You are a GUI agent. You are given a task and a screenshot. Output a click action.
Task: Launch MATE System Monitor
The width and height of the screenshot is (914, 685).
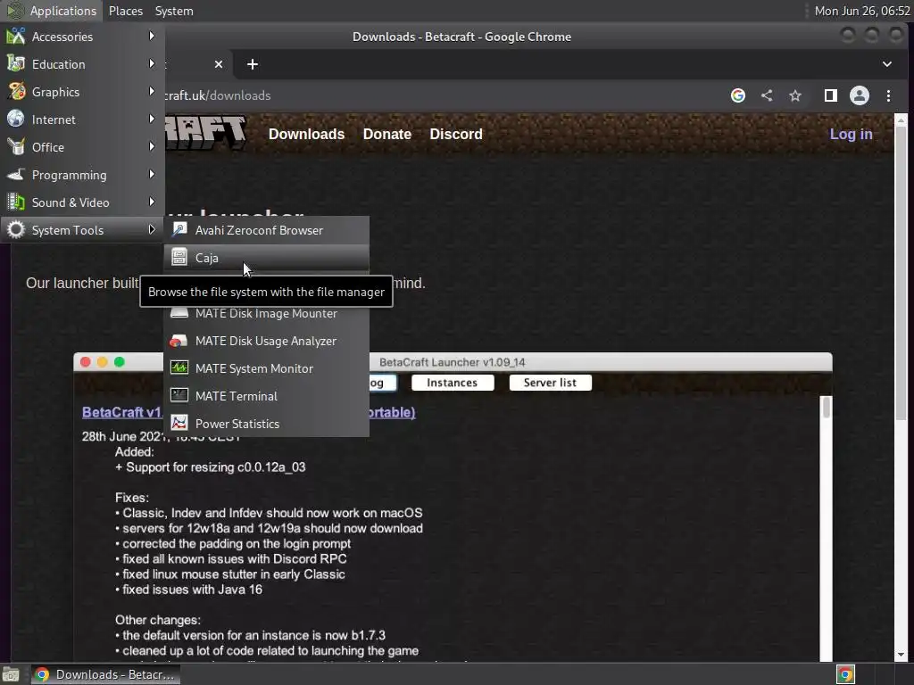(x=266, y=368)
